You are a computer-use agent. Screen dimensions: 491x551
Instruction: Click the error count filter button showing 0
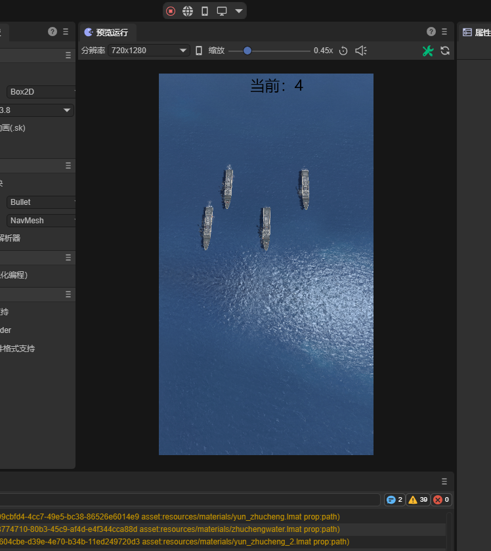tap(441, 500)
